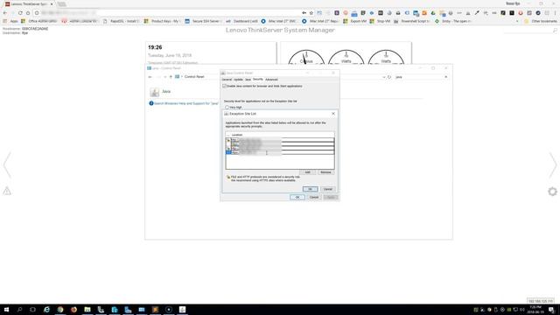Click Search Windows Help and Support link

[185, 103]
